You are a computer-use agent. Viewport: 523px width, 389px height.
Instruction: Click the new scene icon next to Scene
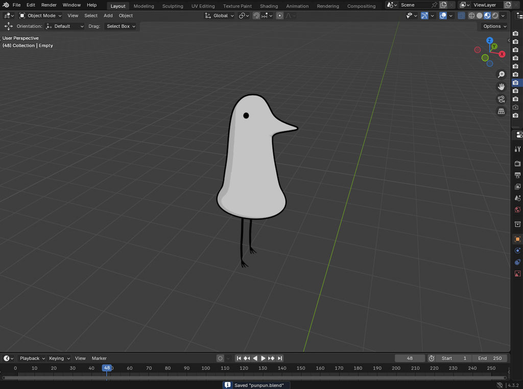(x=443, y=5)
